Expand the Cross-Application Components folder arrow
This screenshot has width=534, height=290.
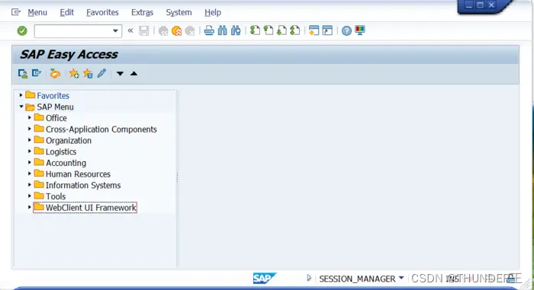tap(30, 129)
